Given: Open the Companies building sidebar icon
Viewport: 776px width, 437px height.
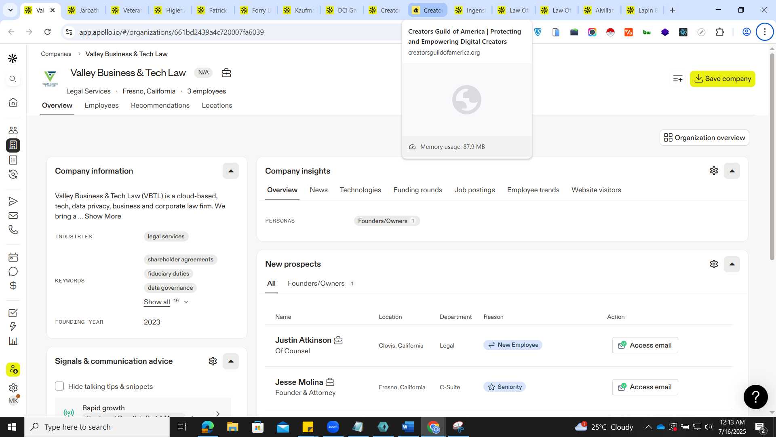Looking at the screenshot, I should click(x=13, y=145).
